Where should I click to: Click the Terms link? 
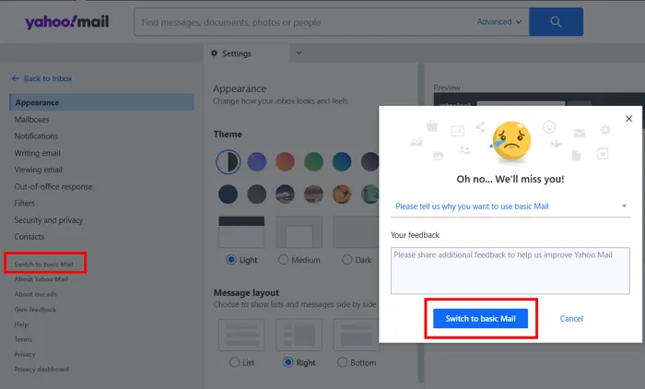[x=23, y=339]
